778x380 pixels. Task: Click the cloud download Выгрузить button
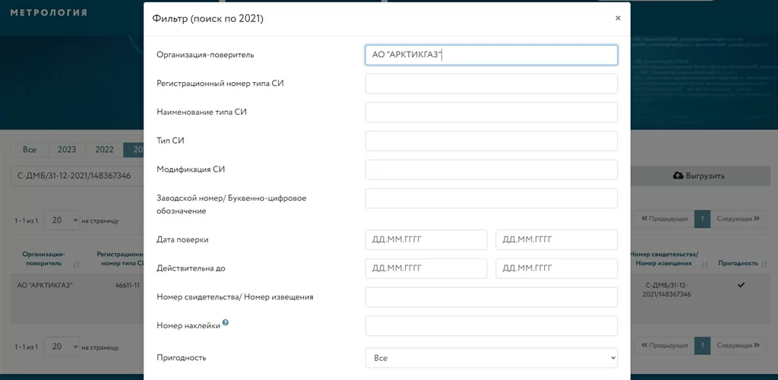699,176
